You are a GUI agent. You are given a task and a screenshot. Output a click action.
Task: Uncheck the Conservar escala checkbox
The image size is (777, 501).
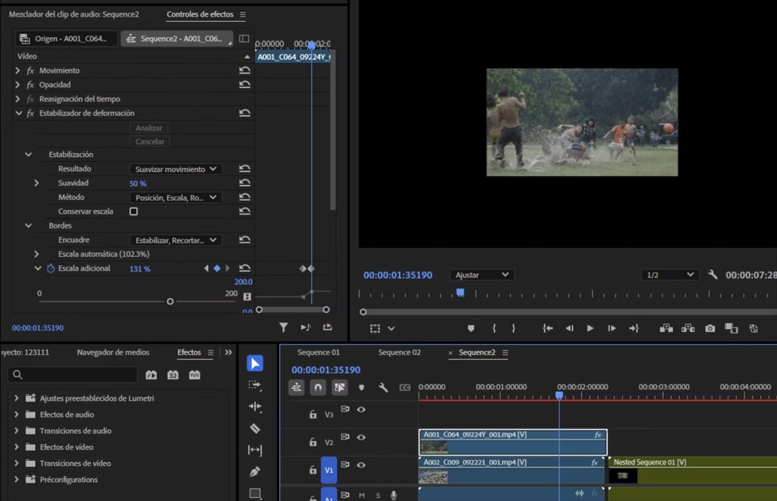[x=132, y=211]
